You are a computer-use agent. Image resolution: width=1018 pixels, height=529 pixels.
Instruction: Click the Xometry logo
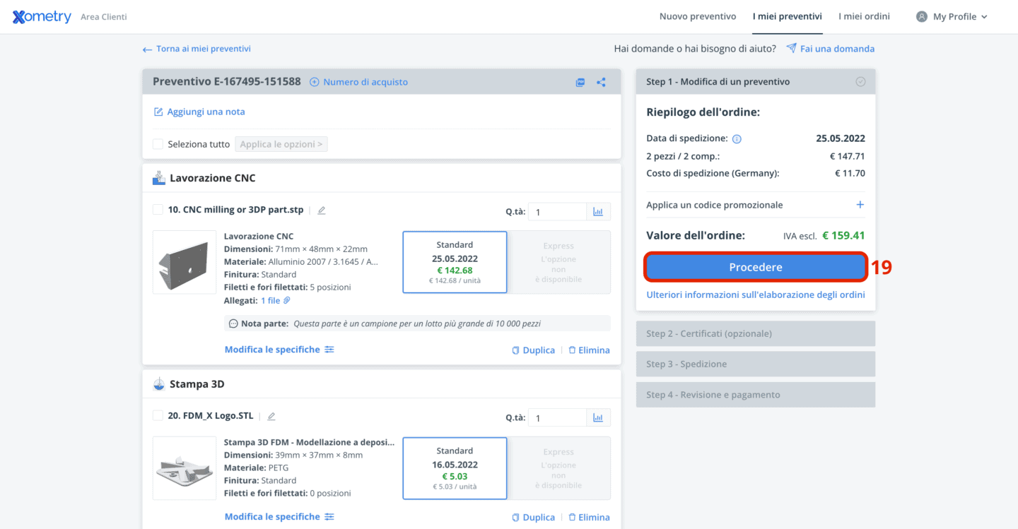[42, 17]
